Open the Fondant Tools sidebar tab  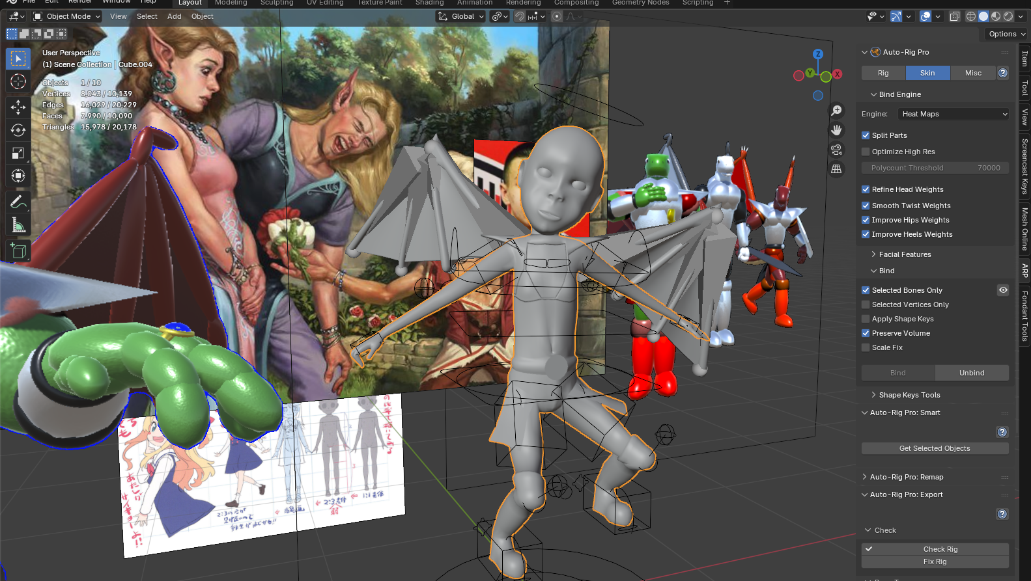tap(1024, 316)
